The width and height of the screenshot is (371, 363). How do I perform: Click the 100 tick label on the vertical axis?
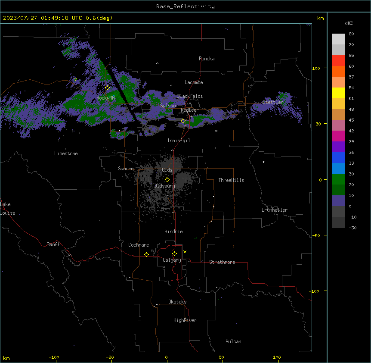point(316,68)
